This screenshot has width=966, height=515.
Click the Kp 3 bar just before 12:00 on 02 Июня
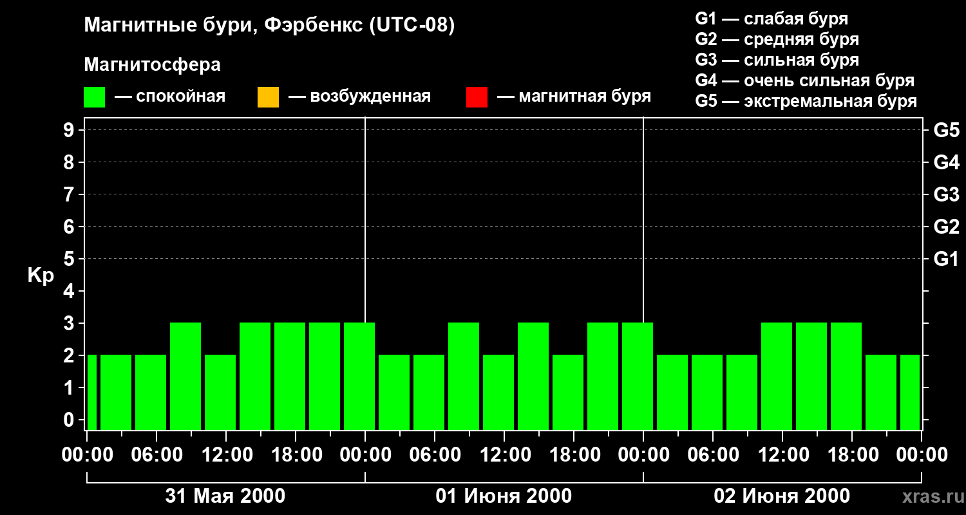click(x=777, y=376)
